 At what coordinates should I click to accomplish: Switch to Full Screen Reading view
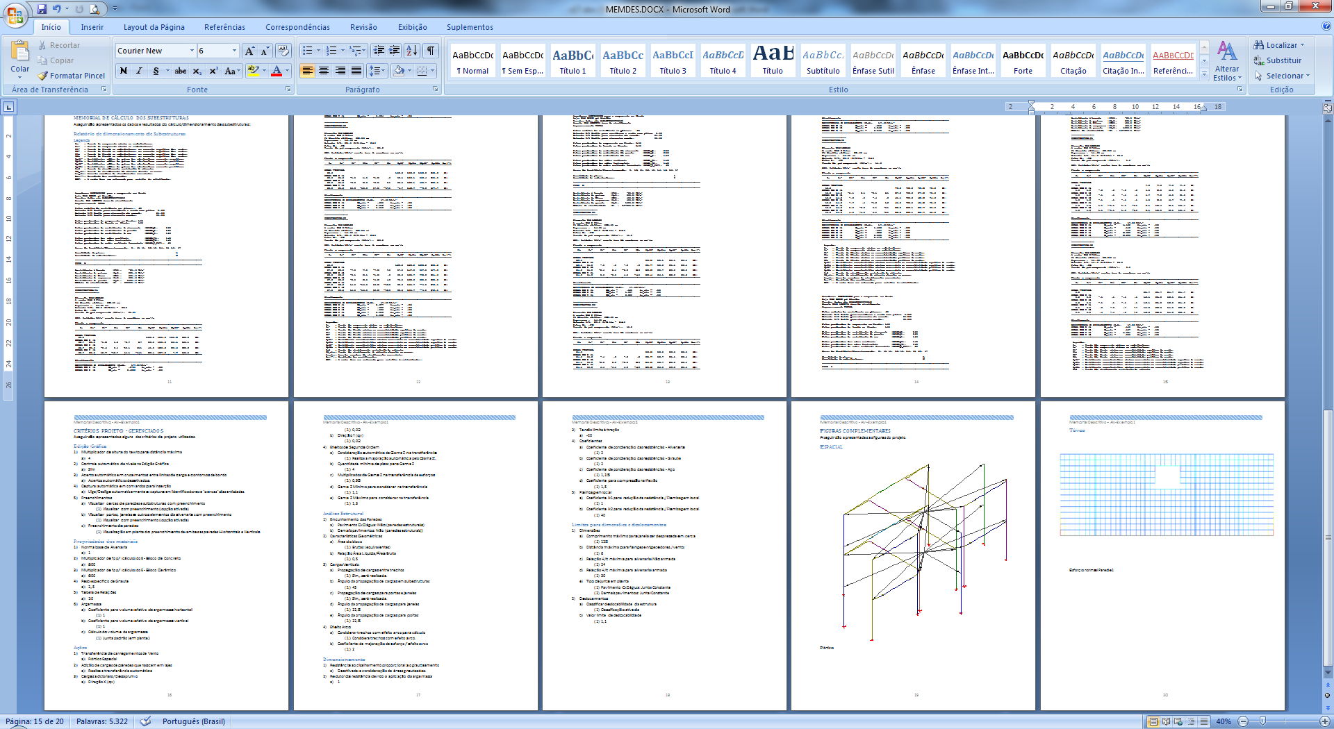(x=1166, y=721)
